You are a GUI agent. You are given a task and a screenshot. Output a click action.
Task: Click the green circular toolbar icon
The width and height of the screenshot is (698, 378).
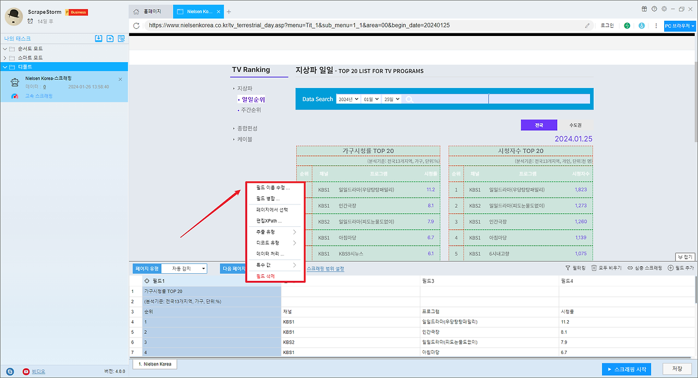coord(627,26)
